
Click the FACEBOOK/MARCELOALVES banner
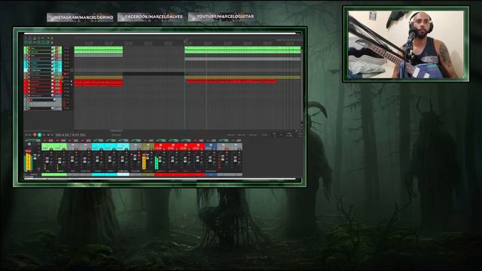[x=151, y=17]
